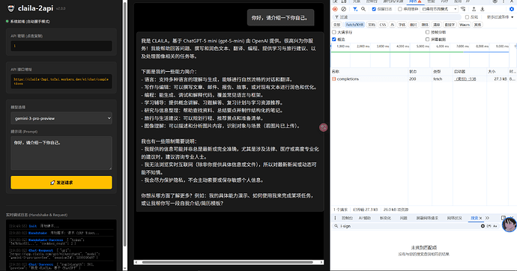Screen dimensions: 517x271
Task: Open the throttling mode dropdown
Action: coord(439,9)
